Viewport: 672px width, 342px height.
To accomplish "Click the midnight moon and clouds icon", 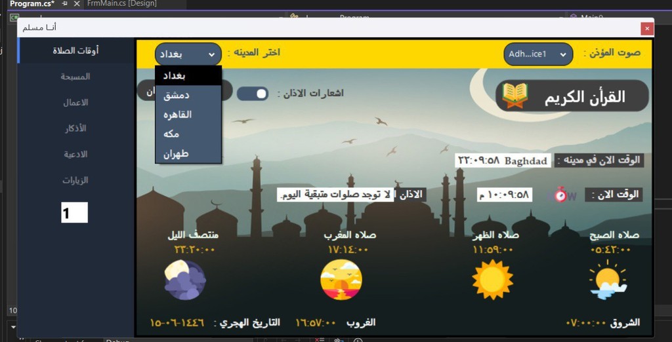I will (x=185, y=280).
